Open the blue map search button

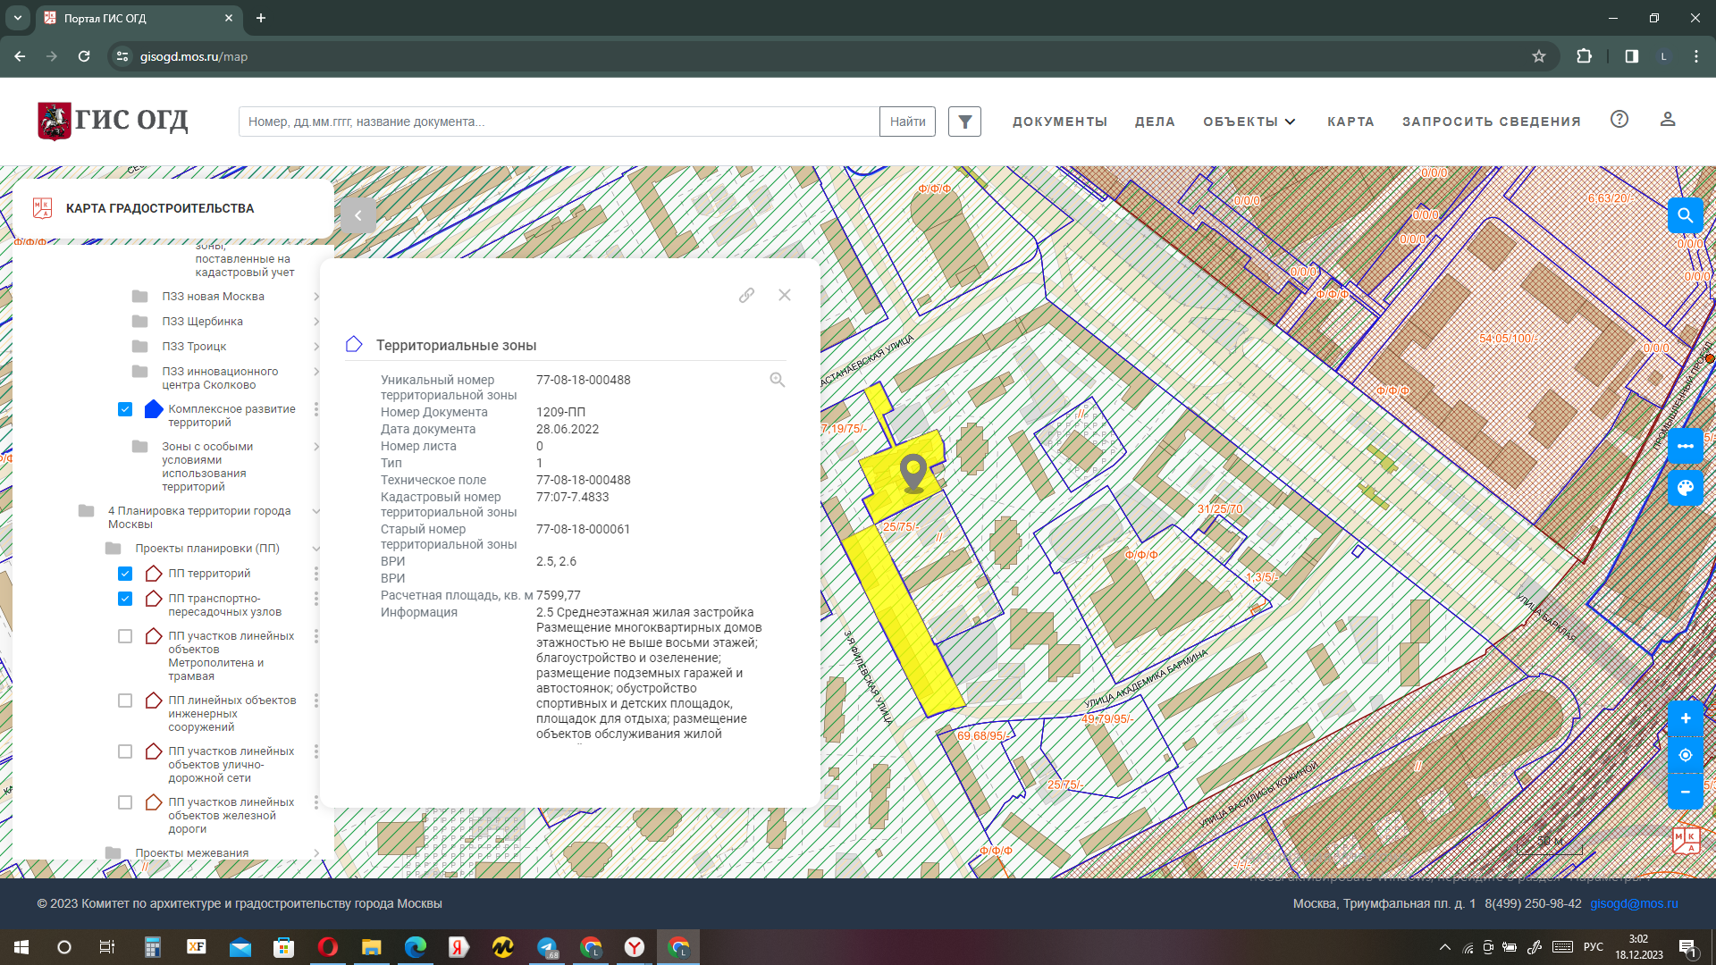point(1685,215)
